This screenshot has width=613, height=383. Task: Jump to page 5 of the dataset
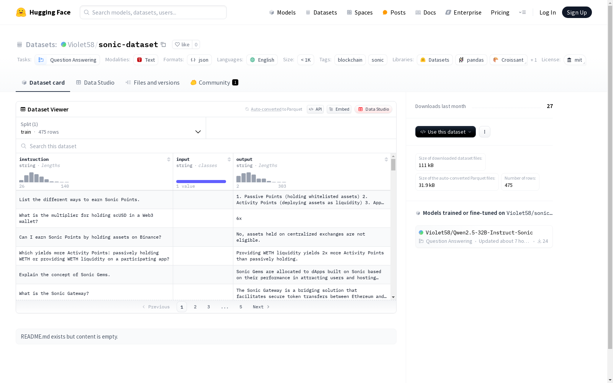[241, 307]
